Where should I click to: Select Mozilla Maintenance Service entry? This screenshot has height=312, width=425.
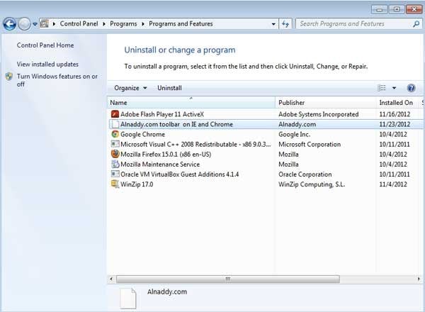[160, 164]
